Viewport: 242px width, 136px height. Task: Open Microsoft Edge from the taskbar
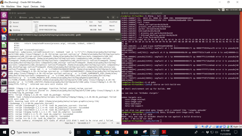[88, 132]
